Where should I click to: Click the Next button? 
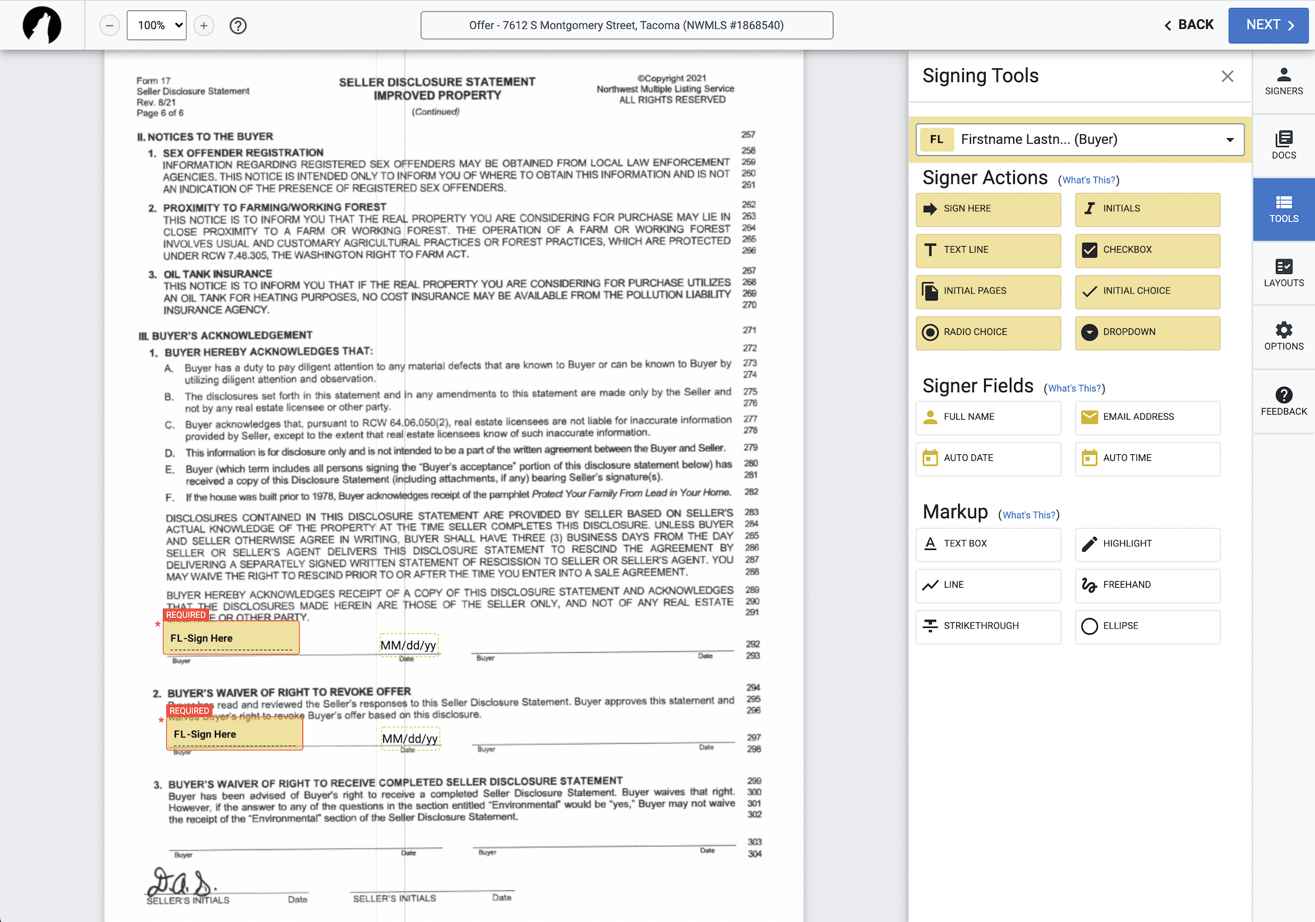coord(1268,26)
